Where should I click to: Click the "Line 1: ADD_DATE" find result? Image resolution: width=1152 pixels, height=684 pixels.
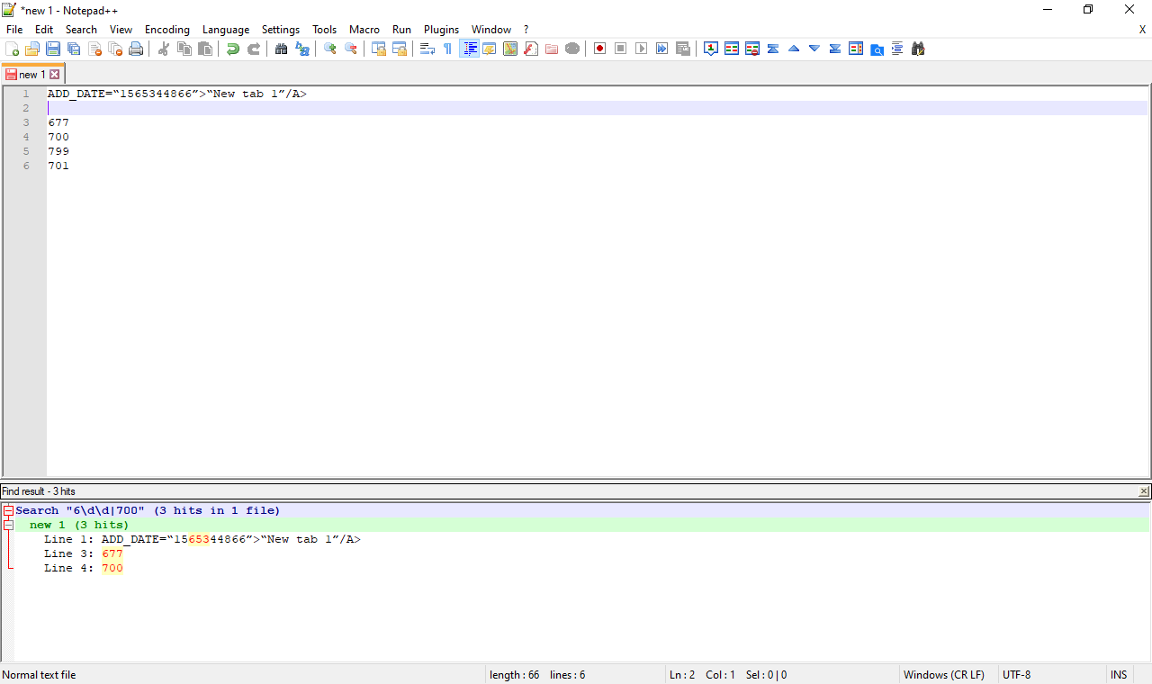(x=202, y=539)
